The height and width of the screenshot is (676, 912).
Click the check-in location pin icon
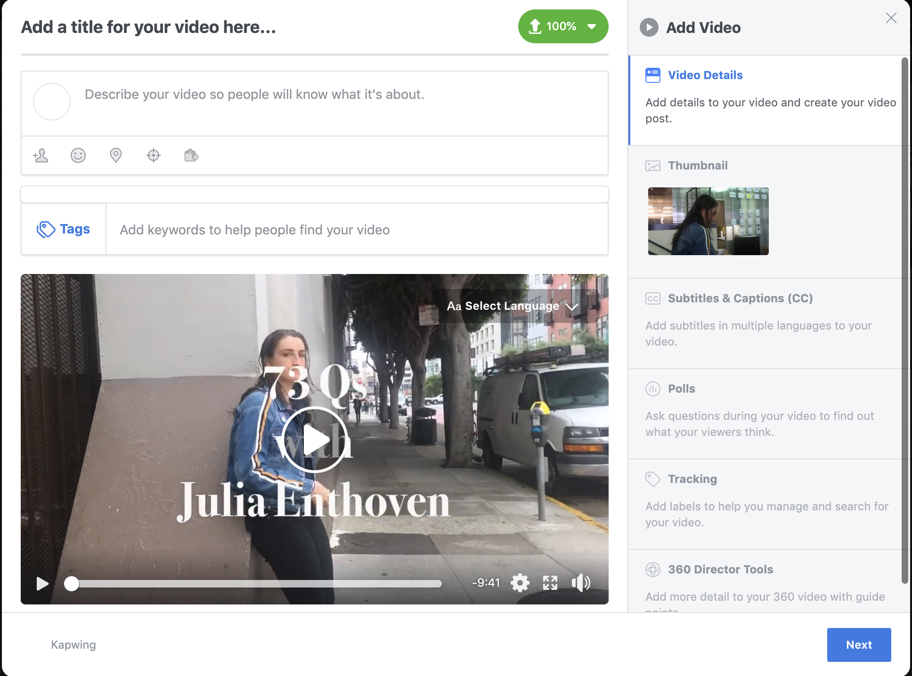[x=116, y=155]
